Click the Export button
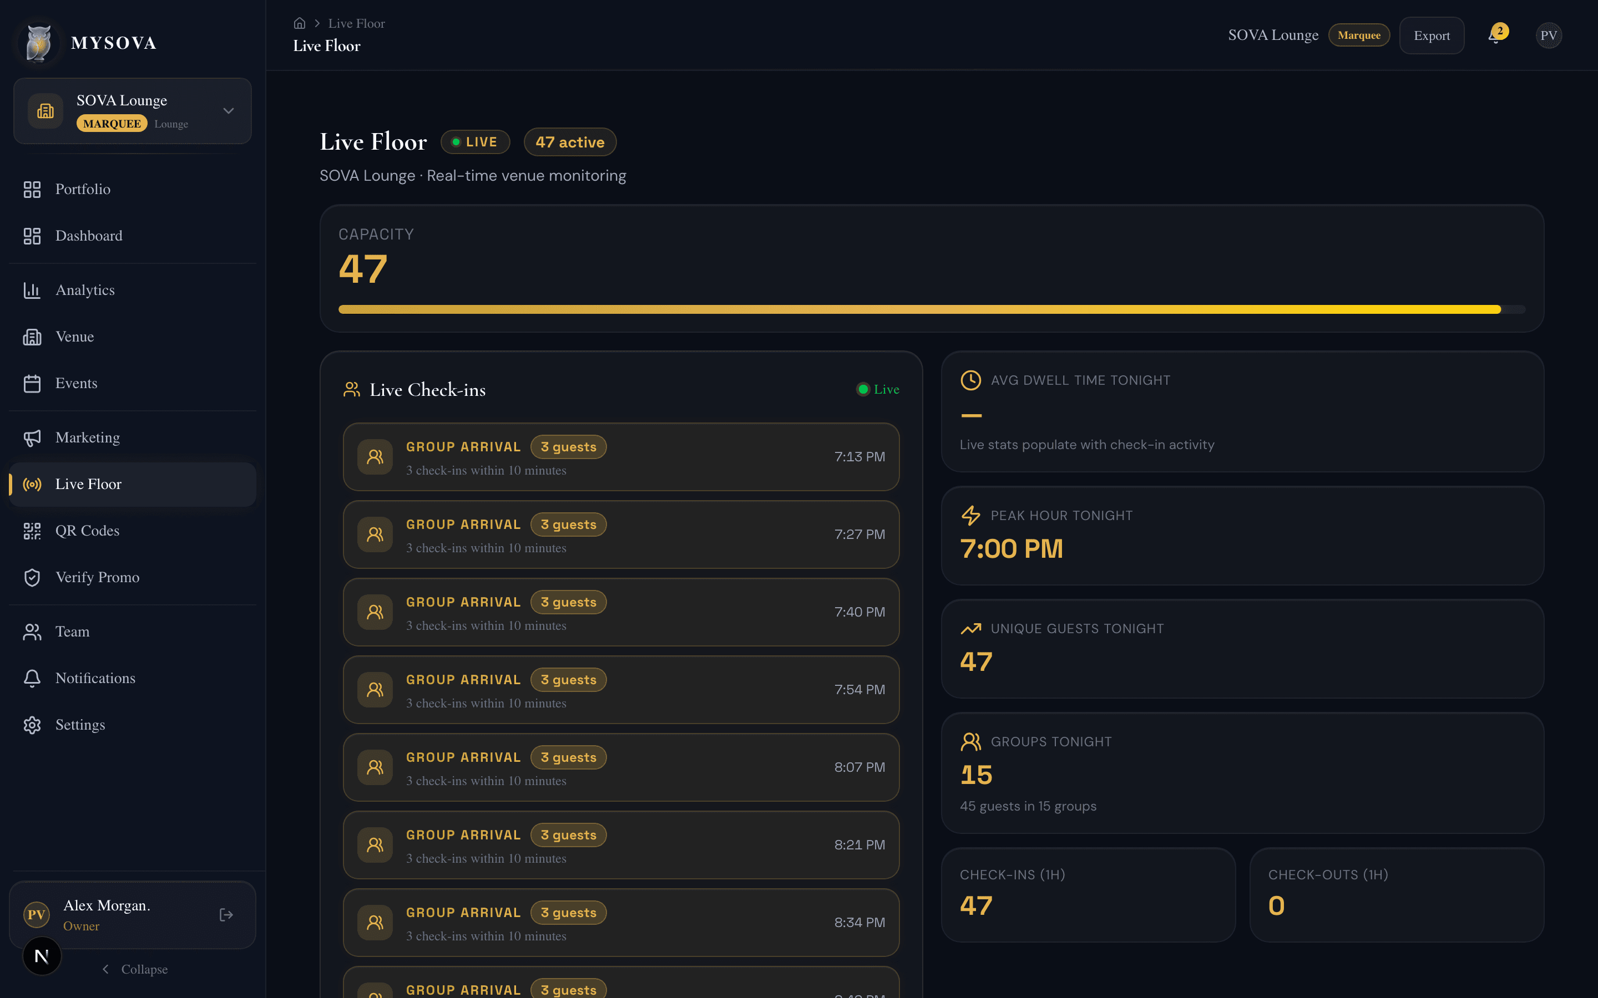Image resolution: width=1598 pixels, height=998 pixels. (1432, 35)
